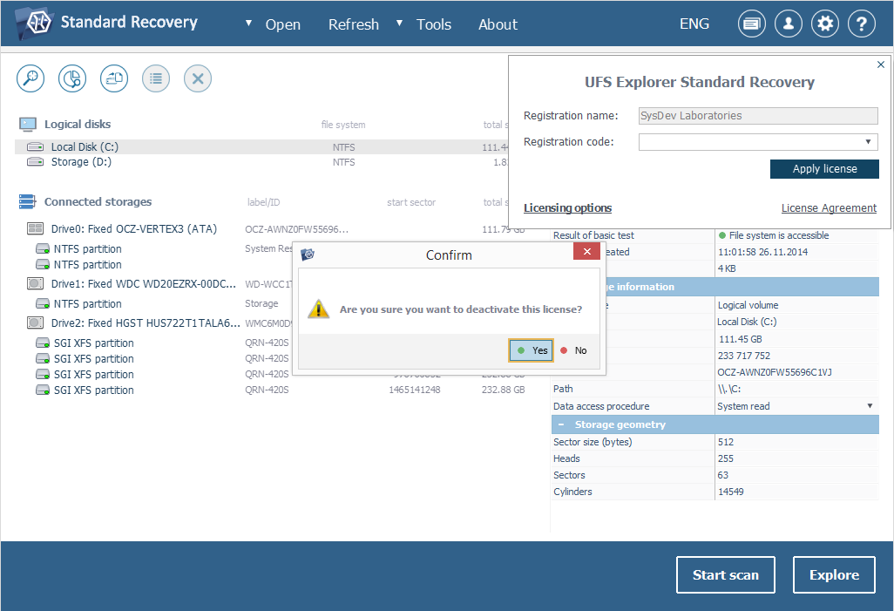Screen dimensions: 894x611
Task: Click the Standard Recovery logo icon
Action: coord(36,24)
